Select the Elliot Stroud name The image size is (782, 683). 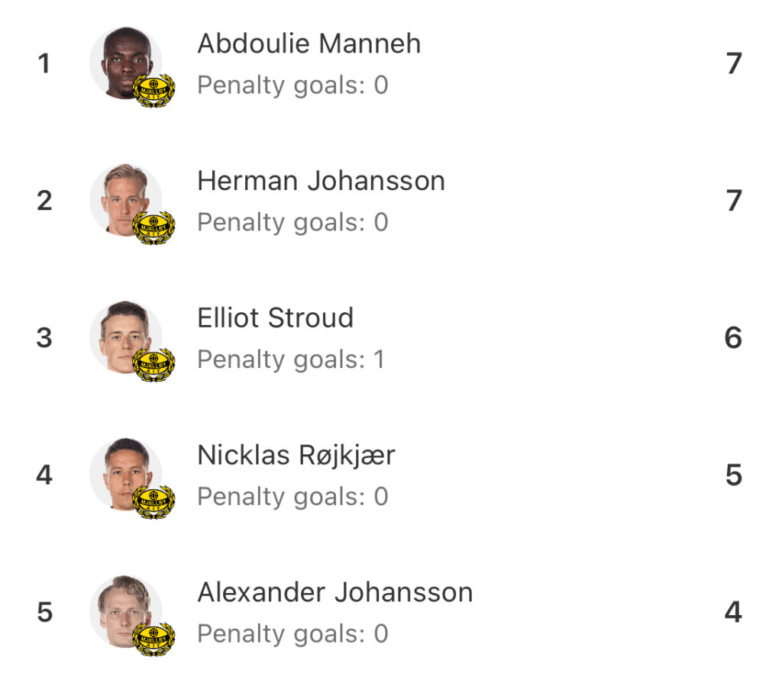(x=276, y=318)
